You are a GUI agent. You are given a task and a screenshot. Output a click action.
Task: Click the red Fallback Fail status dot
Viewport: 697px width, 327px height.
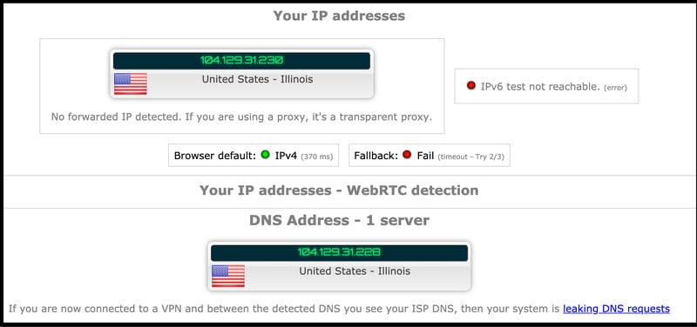[407, 155]
